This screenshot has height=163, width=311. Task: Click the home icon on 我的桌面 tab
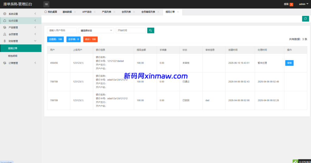(x=46, y=12)
